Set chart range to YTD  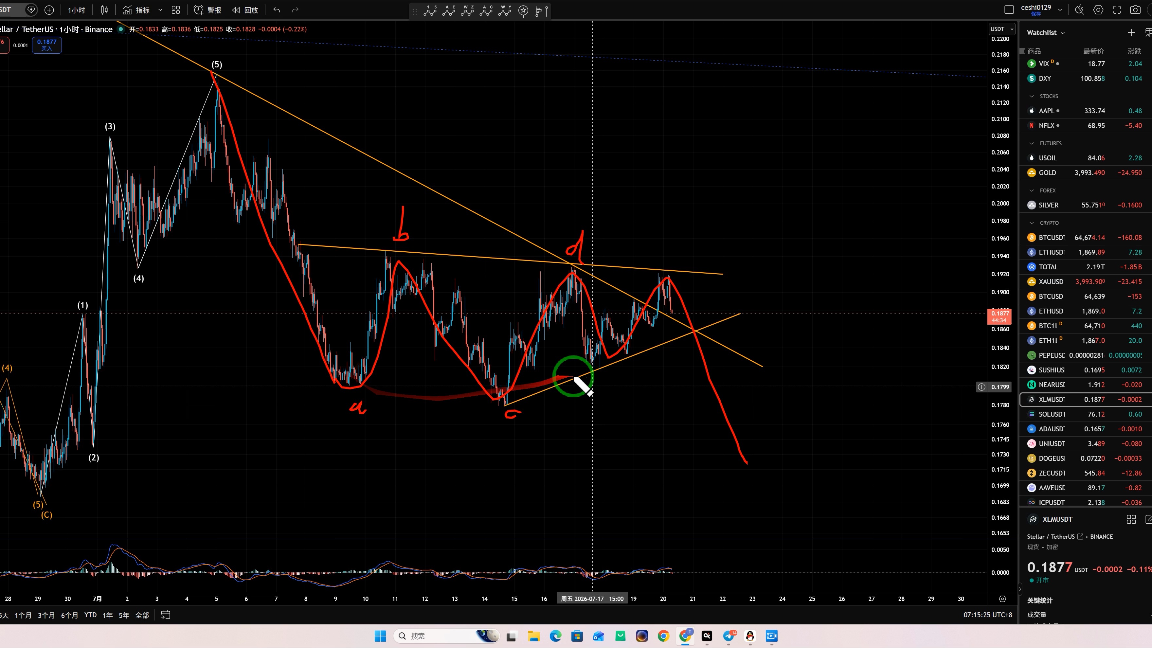tap(91, 615)
